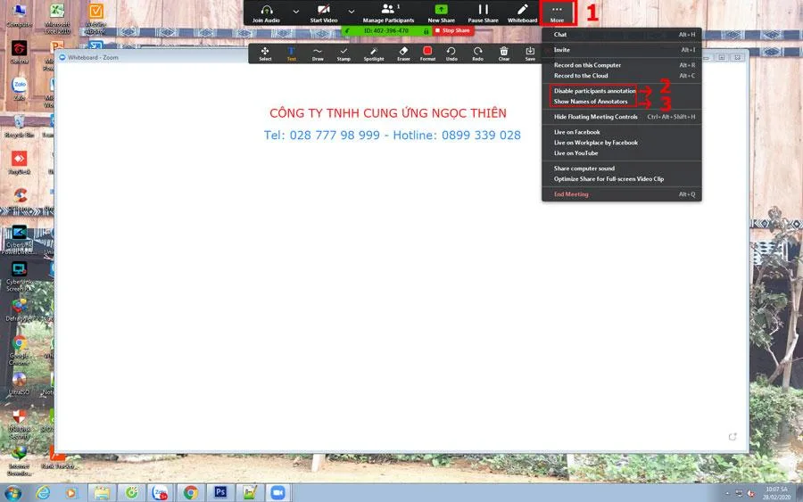This screenshot has height=502, width=803.
Task: Toggle Show Names of Annotators
Action: point(591,102)
